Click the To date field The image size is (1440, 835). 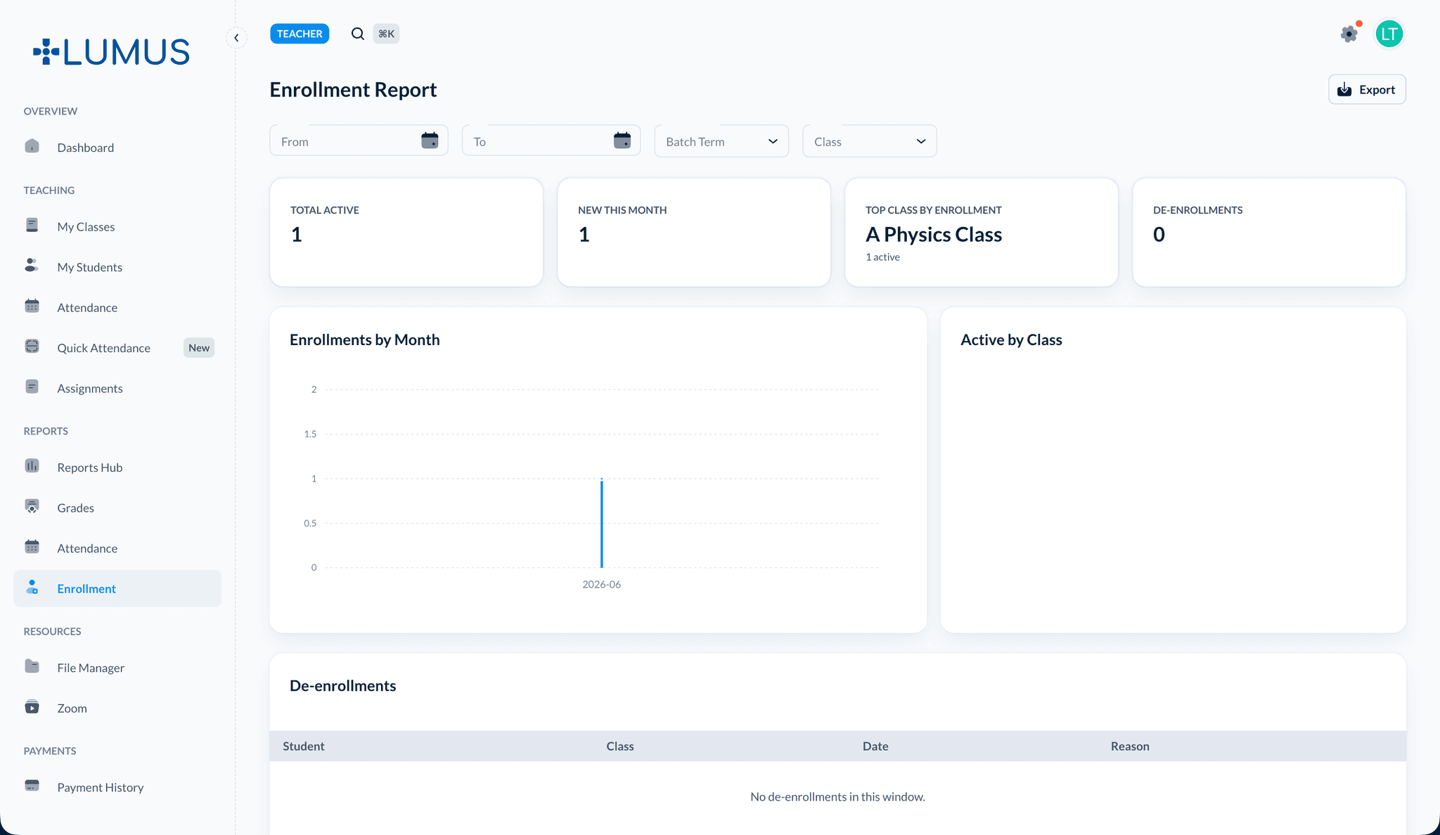point(551,141)
